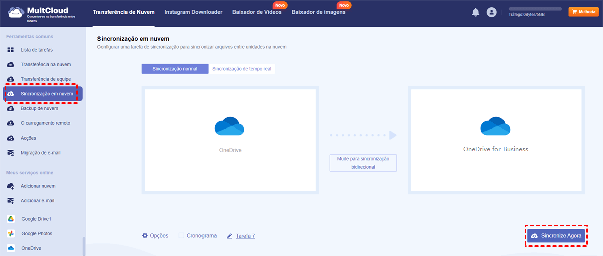Click the Google Drive1 icon
This screenshot has width=603, height=256.
click(x=10, y=219)
